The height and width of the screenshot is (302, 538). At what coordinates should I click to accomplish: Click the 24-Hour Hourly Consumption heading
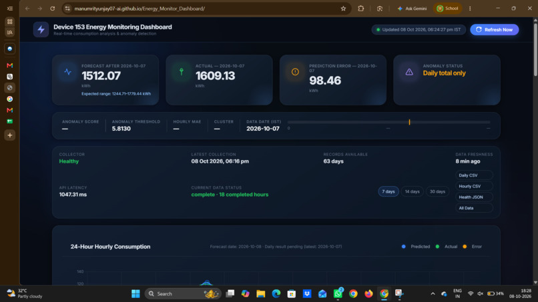click(x=110, y=247)
